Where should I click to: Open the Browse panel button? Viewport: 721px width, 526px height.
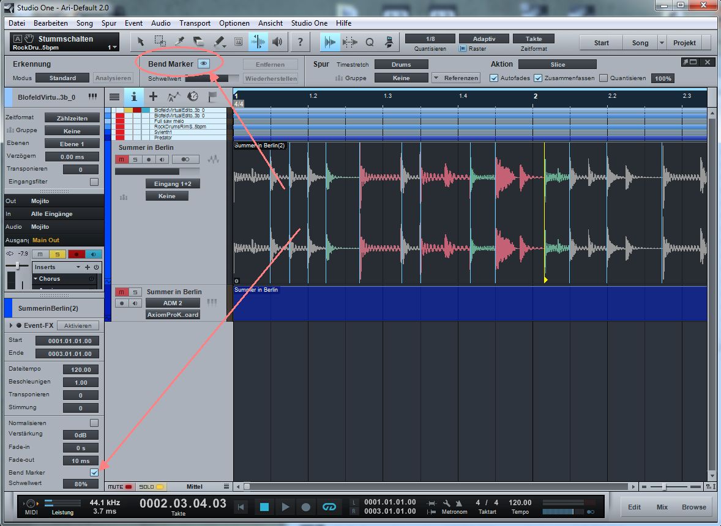point(694,506)
